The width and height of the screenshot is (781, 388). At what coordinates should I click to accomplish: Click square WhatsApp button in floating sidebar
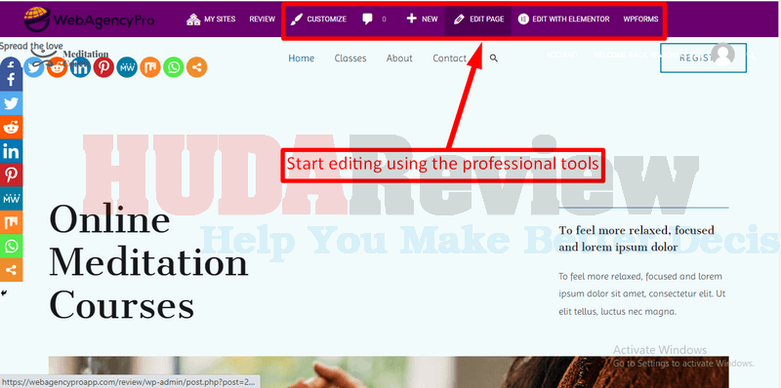click(11, 247)
